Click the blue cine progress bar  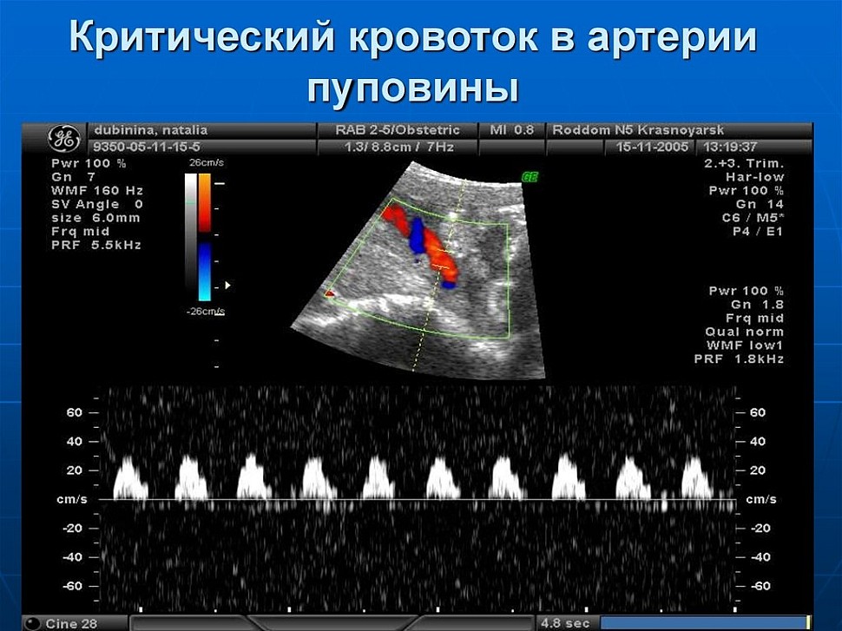pyautogui.click(x=703, y=622)
